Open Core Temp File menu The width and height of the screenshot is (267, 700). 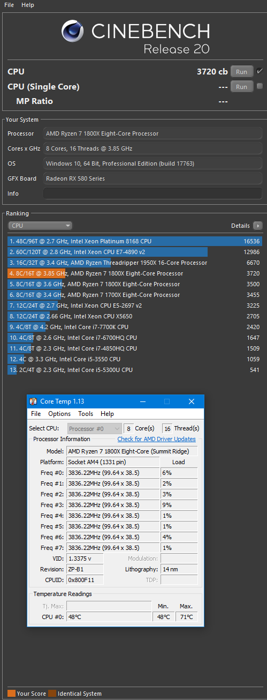(36, 414)
